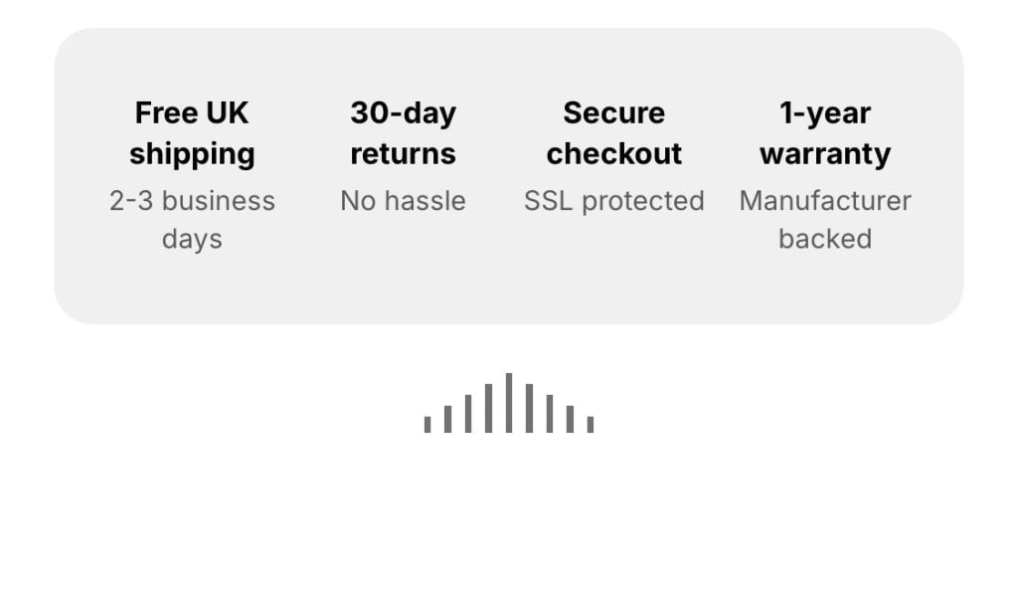Click the word "UK" in the shipping heading
Screen dimensions: 1018x594
click(x=228, y=113)
